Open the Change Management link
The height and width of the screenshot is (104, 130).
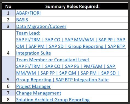[39, 93]
